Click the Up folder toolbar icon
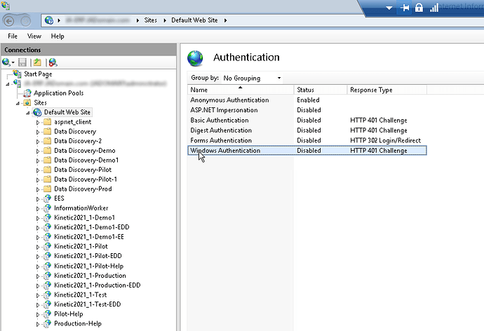 coord(37,62)
